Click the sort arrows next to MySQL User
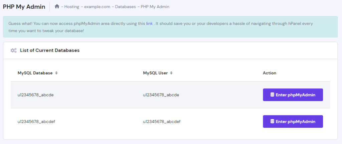Screen dimensions: 342x144 [x=171, y=73]
